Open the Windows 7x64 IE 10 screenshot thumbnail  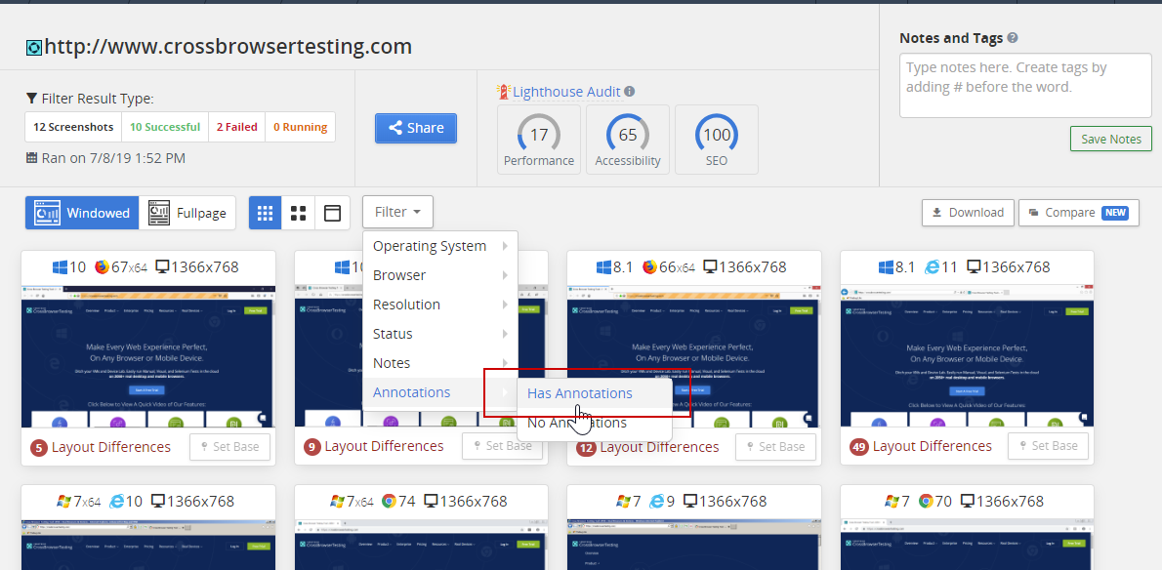[x=148, y=544]
